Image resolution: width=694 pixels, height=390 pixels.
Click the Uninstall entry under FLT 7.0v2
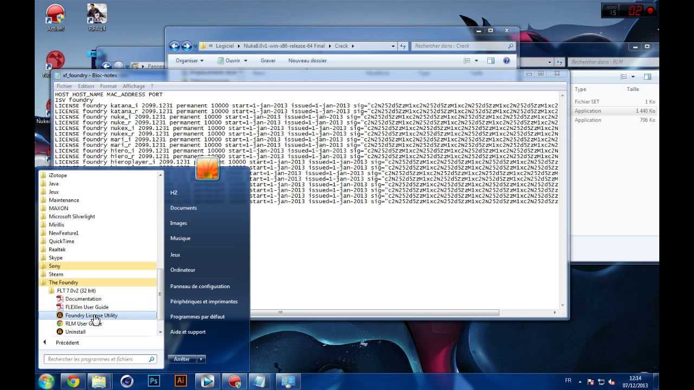tap(75, 331)
